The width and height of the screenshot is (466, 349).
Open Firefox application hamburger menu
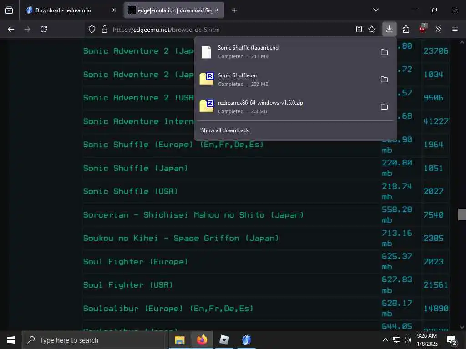tap(455, 29)
